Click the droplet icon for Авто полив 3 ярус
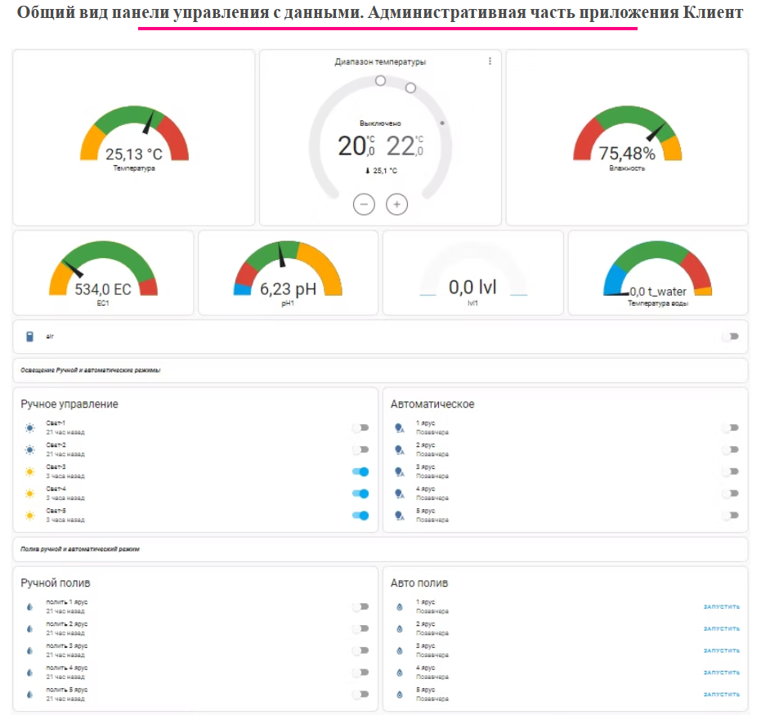Screen dimensions: 761x715 [x=398, y=649]
